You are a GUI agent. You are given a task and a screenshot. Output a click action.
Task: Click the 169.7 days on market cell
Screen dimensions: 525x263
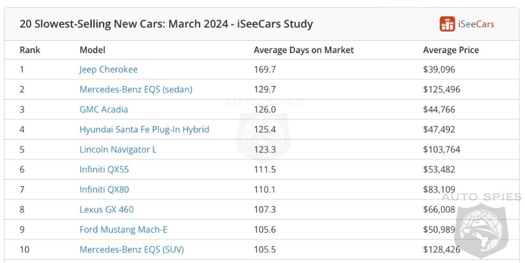(x=265, y=70)
